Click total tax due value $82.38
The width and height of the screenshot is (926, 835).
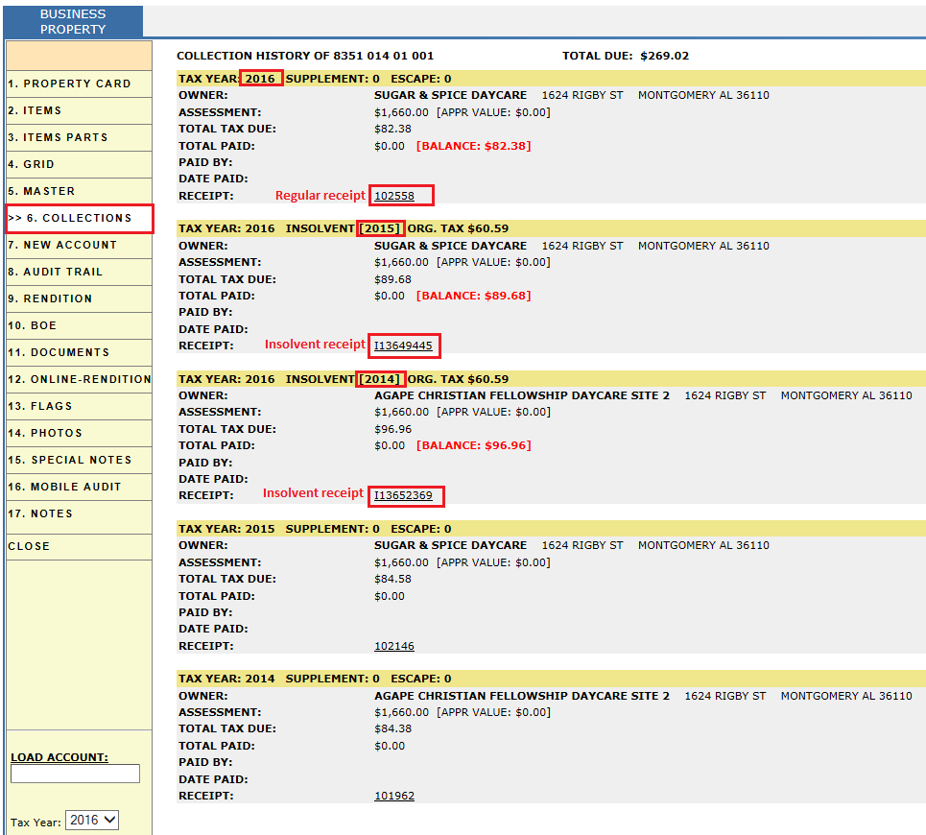[392, 130]
